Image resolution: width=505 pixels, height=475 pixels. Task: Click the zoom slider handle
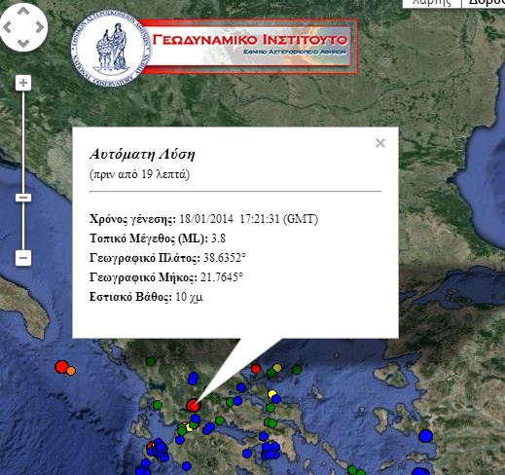[x=23, y=198]
